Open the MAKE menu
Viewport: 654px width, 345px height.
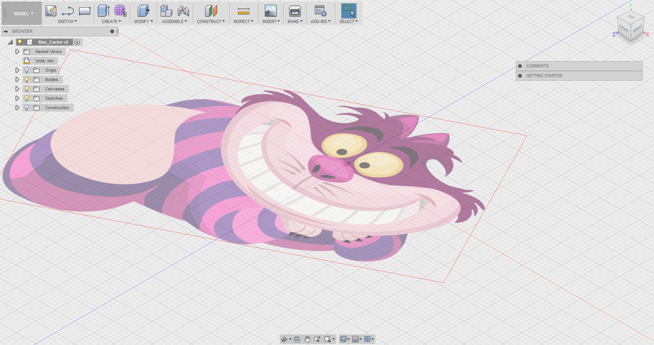(x=295, y=21)
